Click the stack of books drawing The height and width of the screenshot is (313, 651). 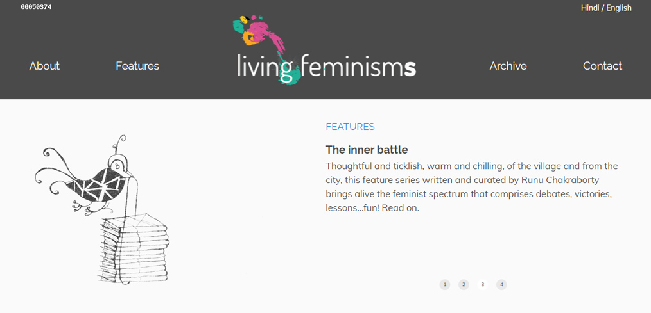(133, 250)
